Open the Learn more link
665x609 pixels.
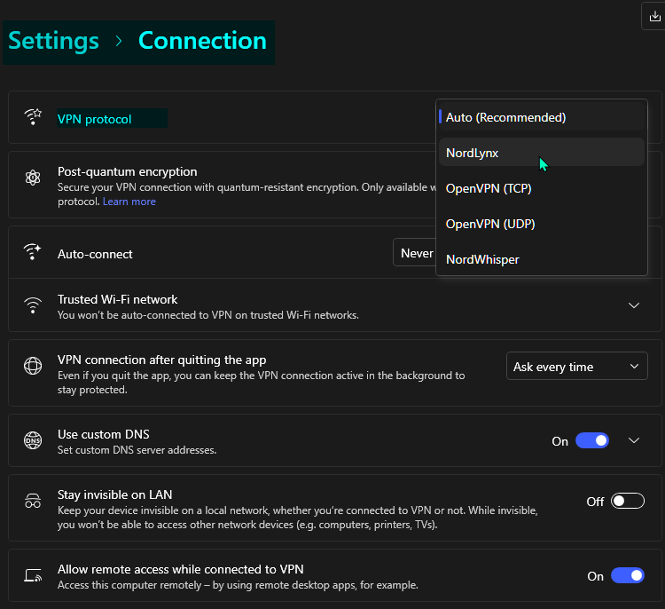click(x=129, y=202)
